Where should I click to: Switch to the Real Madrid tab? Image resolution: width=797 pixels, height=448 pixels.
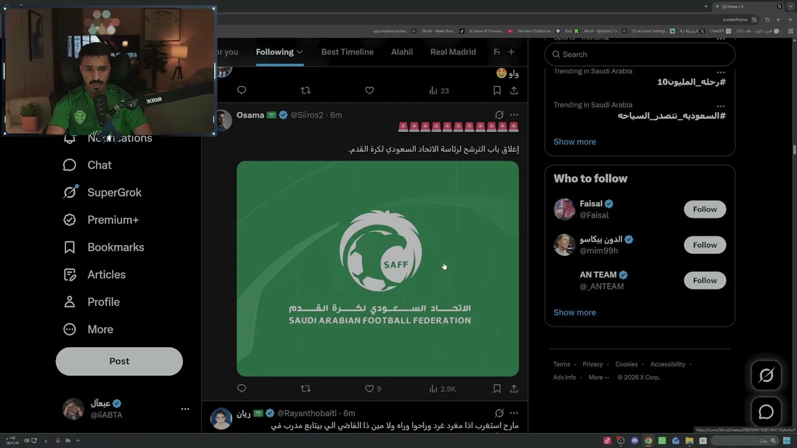(453, 52)
